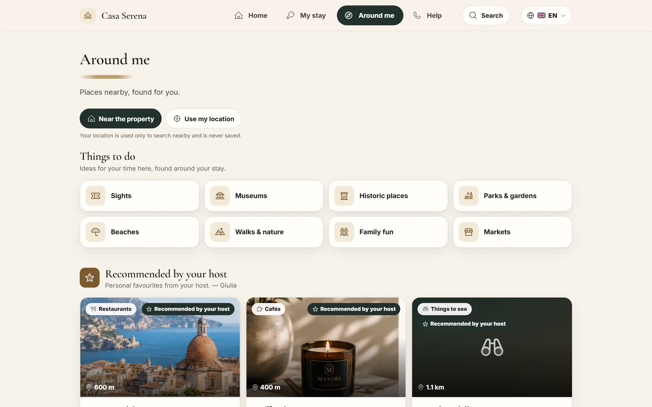
Task: Click the Things to do heading
Action: [x=108, y=156]
